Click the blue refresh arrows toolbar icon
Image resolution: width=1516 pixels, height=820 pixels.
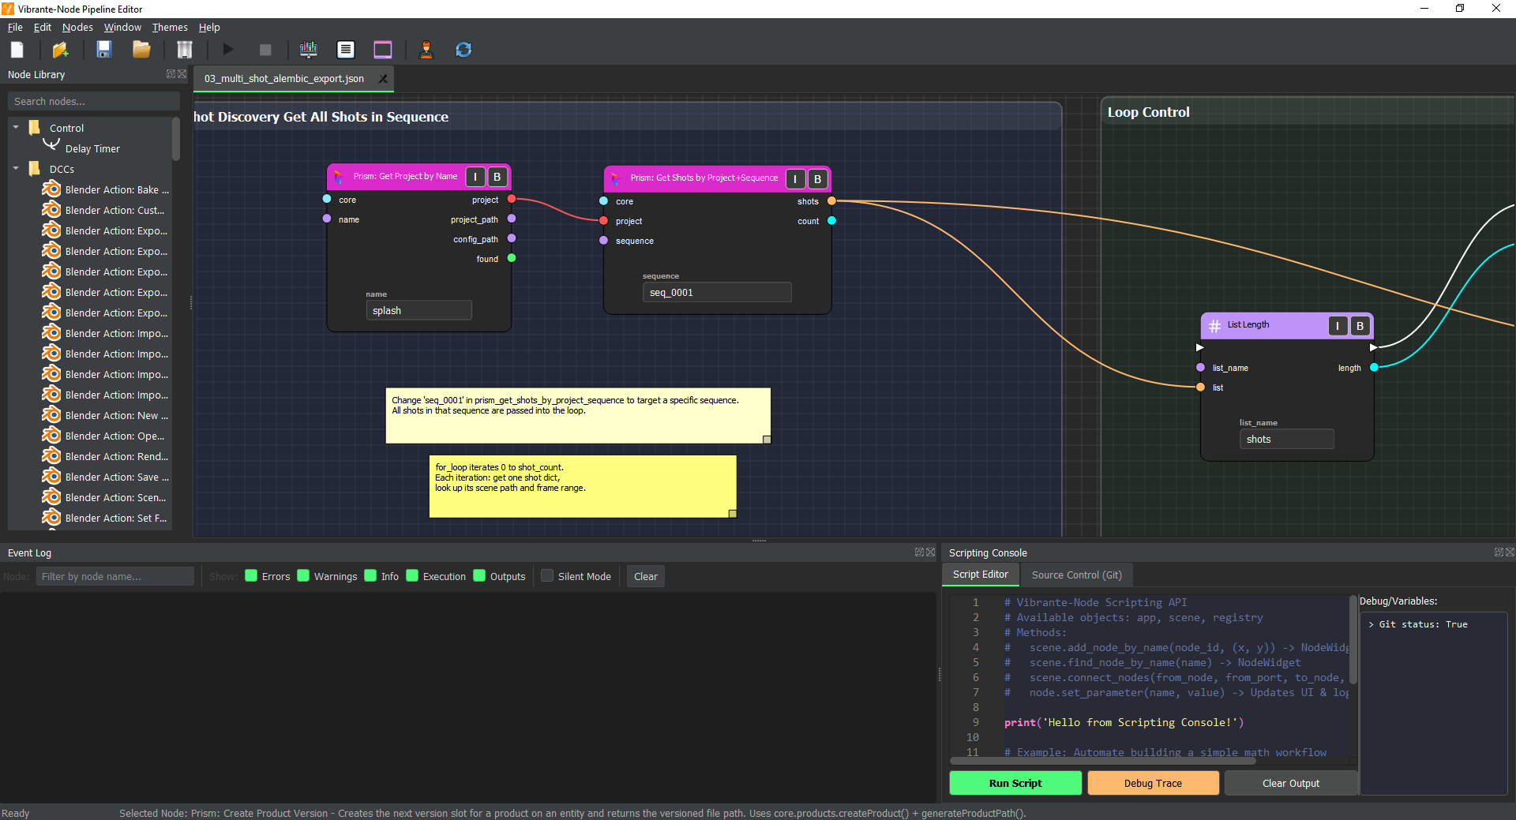[463, 50]
